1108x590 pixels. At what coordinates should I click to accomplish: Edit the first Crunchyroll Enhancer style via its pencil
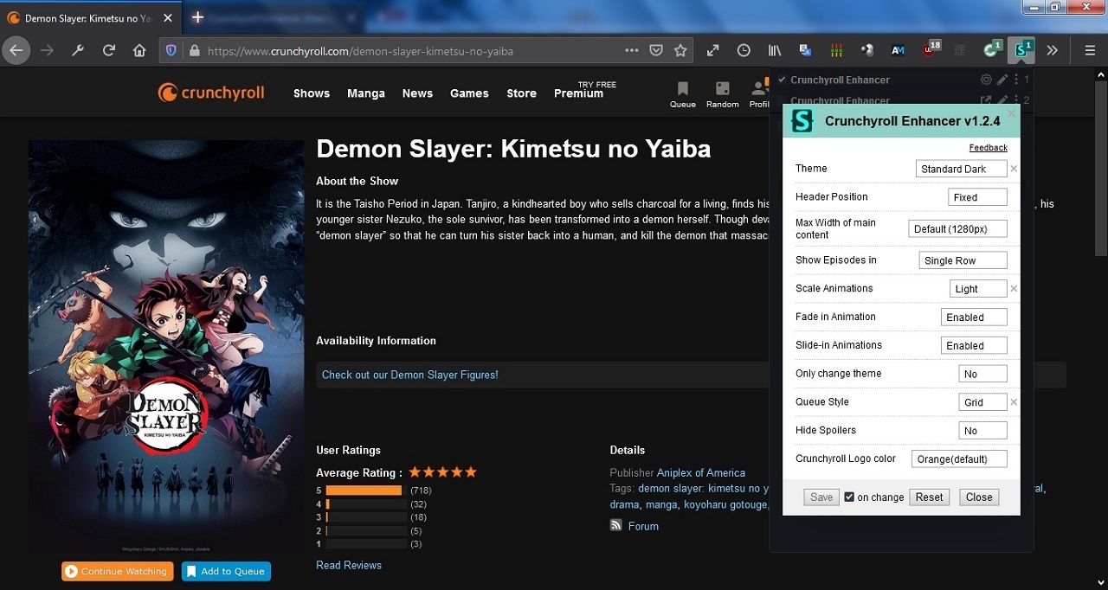[x=1002, y=80]
